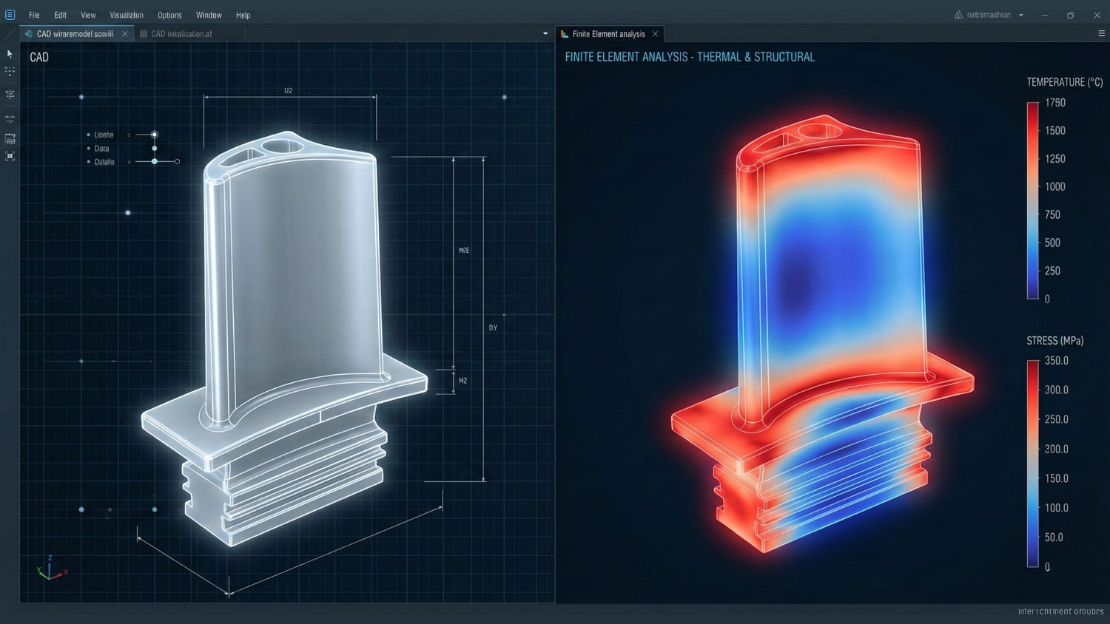Expand the natremashran account dropdown
The height and width of the screenshot is (624, 1110).
1021,15
